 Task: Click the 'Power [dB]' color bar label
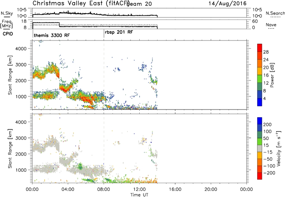pos(272,75)
